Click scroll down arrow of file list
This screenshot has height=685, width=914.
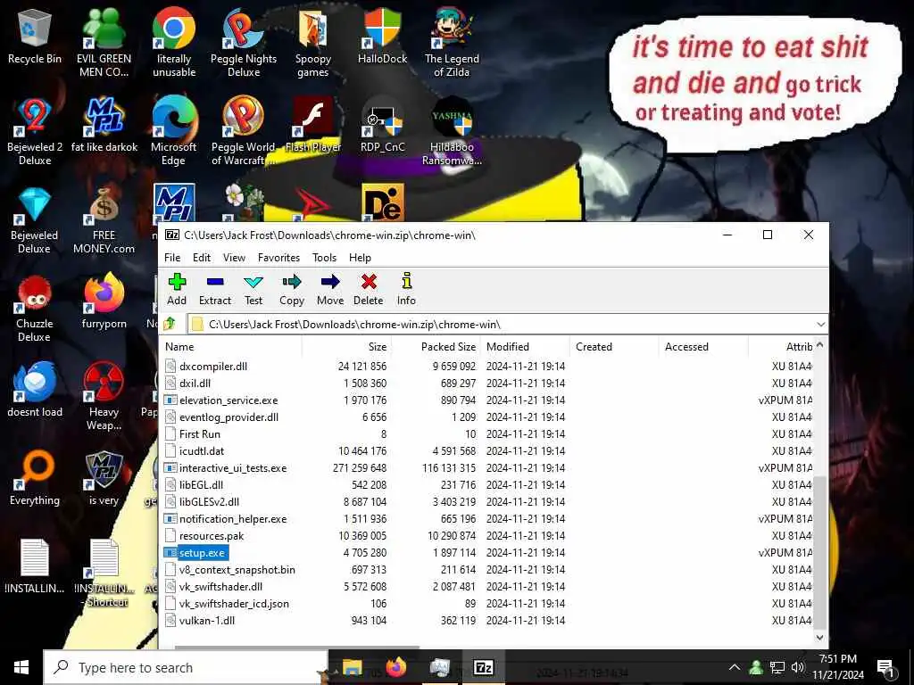point(819,637)
